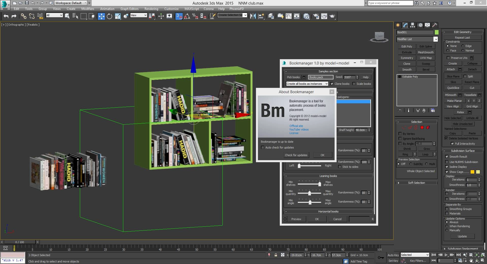Enable Auto check for updates checkbox

pyautogui.click(x=263, y=147)
